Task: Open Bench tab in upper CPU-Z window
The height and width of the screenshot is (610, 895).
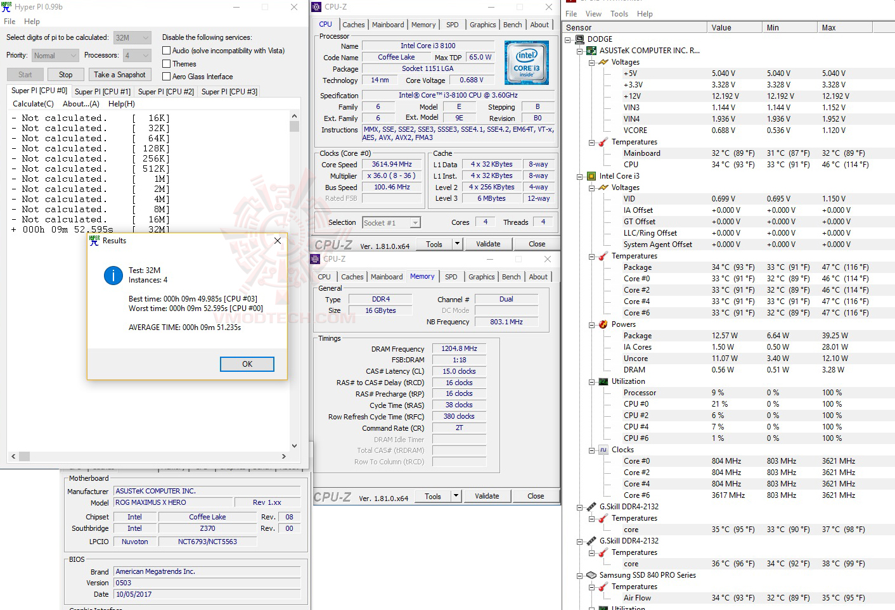Action: pyautogui.click(x=513, y=25)
